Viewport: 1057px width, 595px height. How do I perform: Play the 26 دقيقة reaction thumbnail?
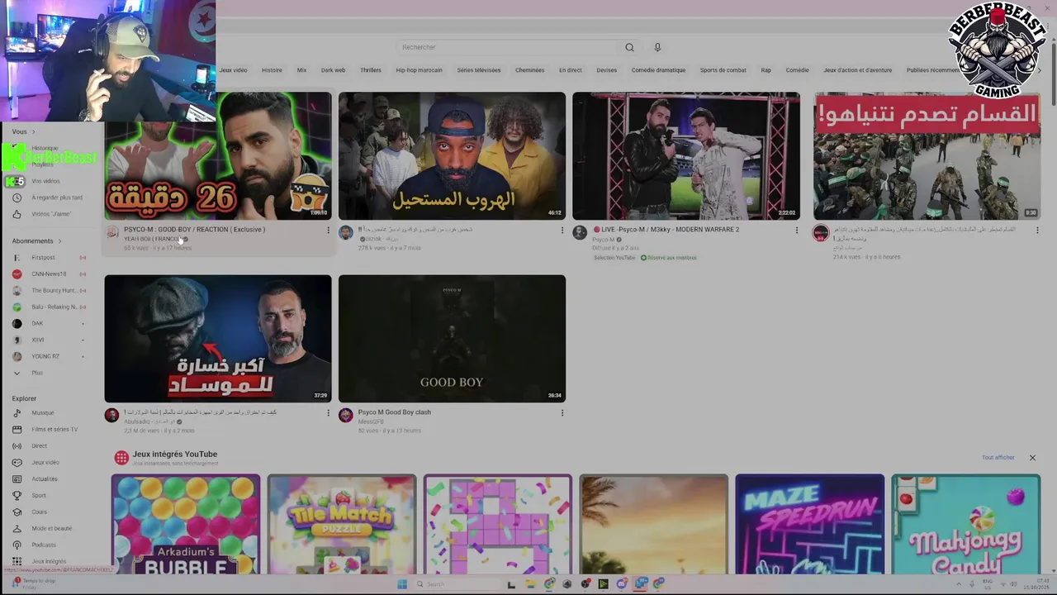coord(218,155)
